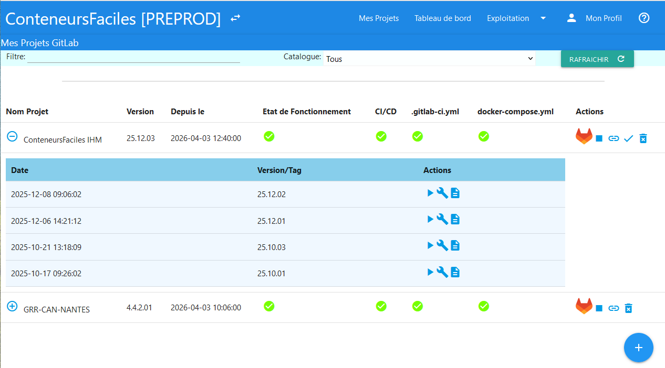Open document icon for version 25.12.01
Image resolution: width=665 pixels, height=368 pixels.
click(455, 219)
